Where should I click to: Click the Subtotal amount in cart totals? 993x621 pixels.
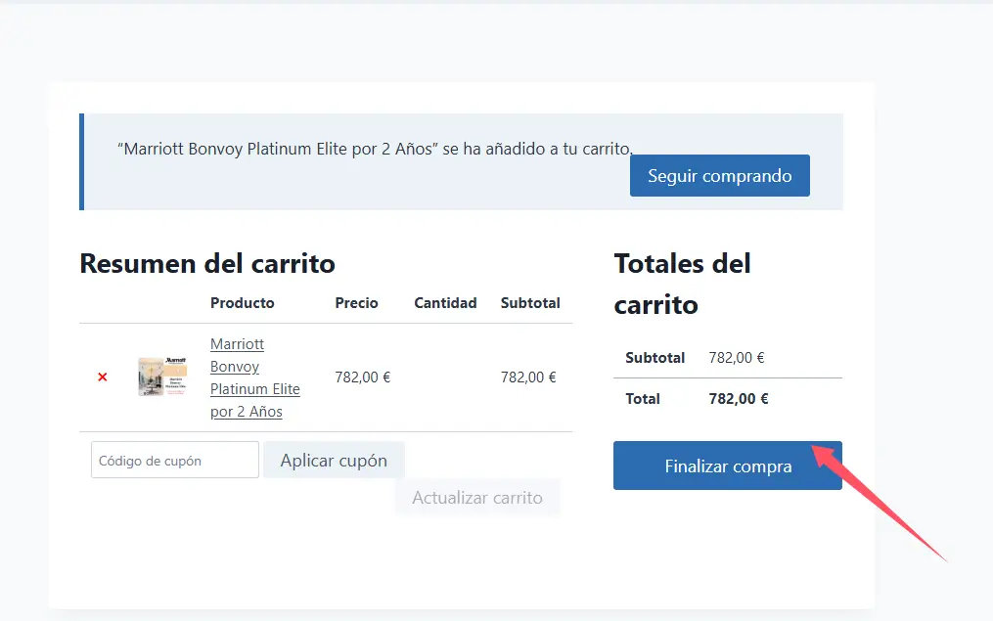tap(737, 357)
